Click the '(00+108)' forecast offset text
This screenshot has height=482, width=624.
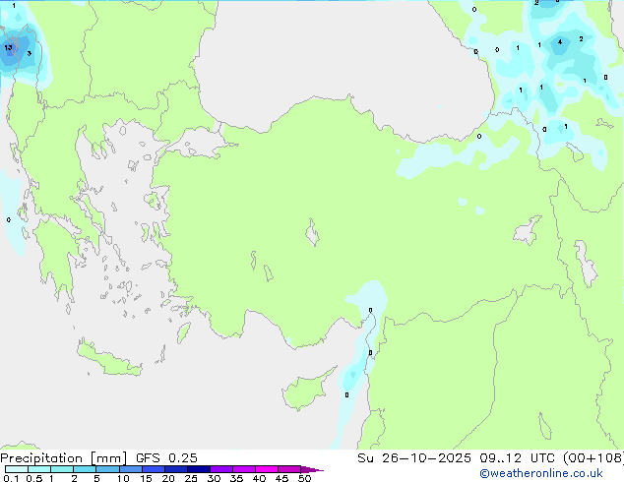593,458
